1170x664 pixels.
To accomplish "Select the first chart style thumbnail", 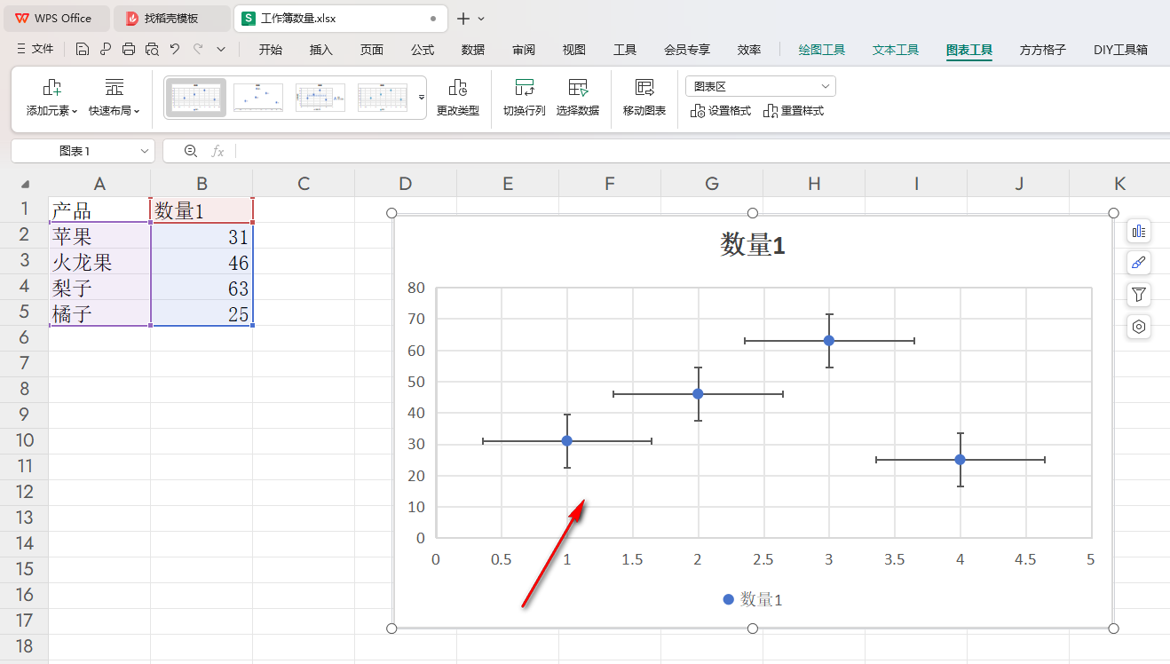I will click(196, 98).
